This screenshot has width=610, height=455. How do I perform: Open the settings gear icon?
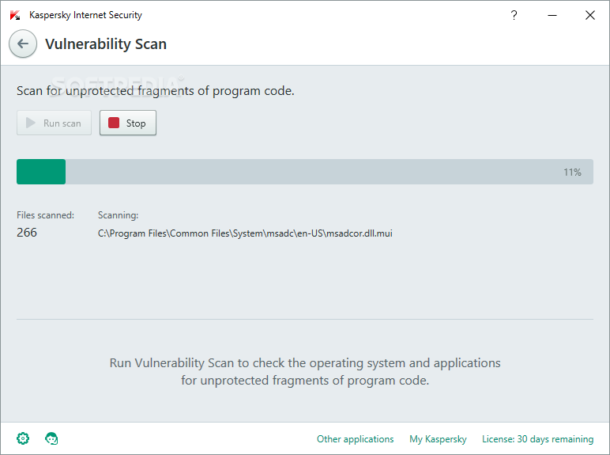coord(23,438)
